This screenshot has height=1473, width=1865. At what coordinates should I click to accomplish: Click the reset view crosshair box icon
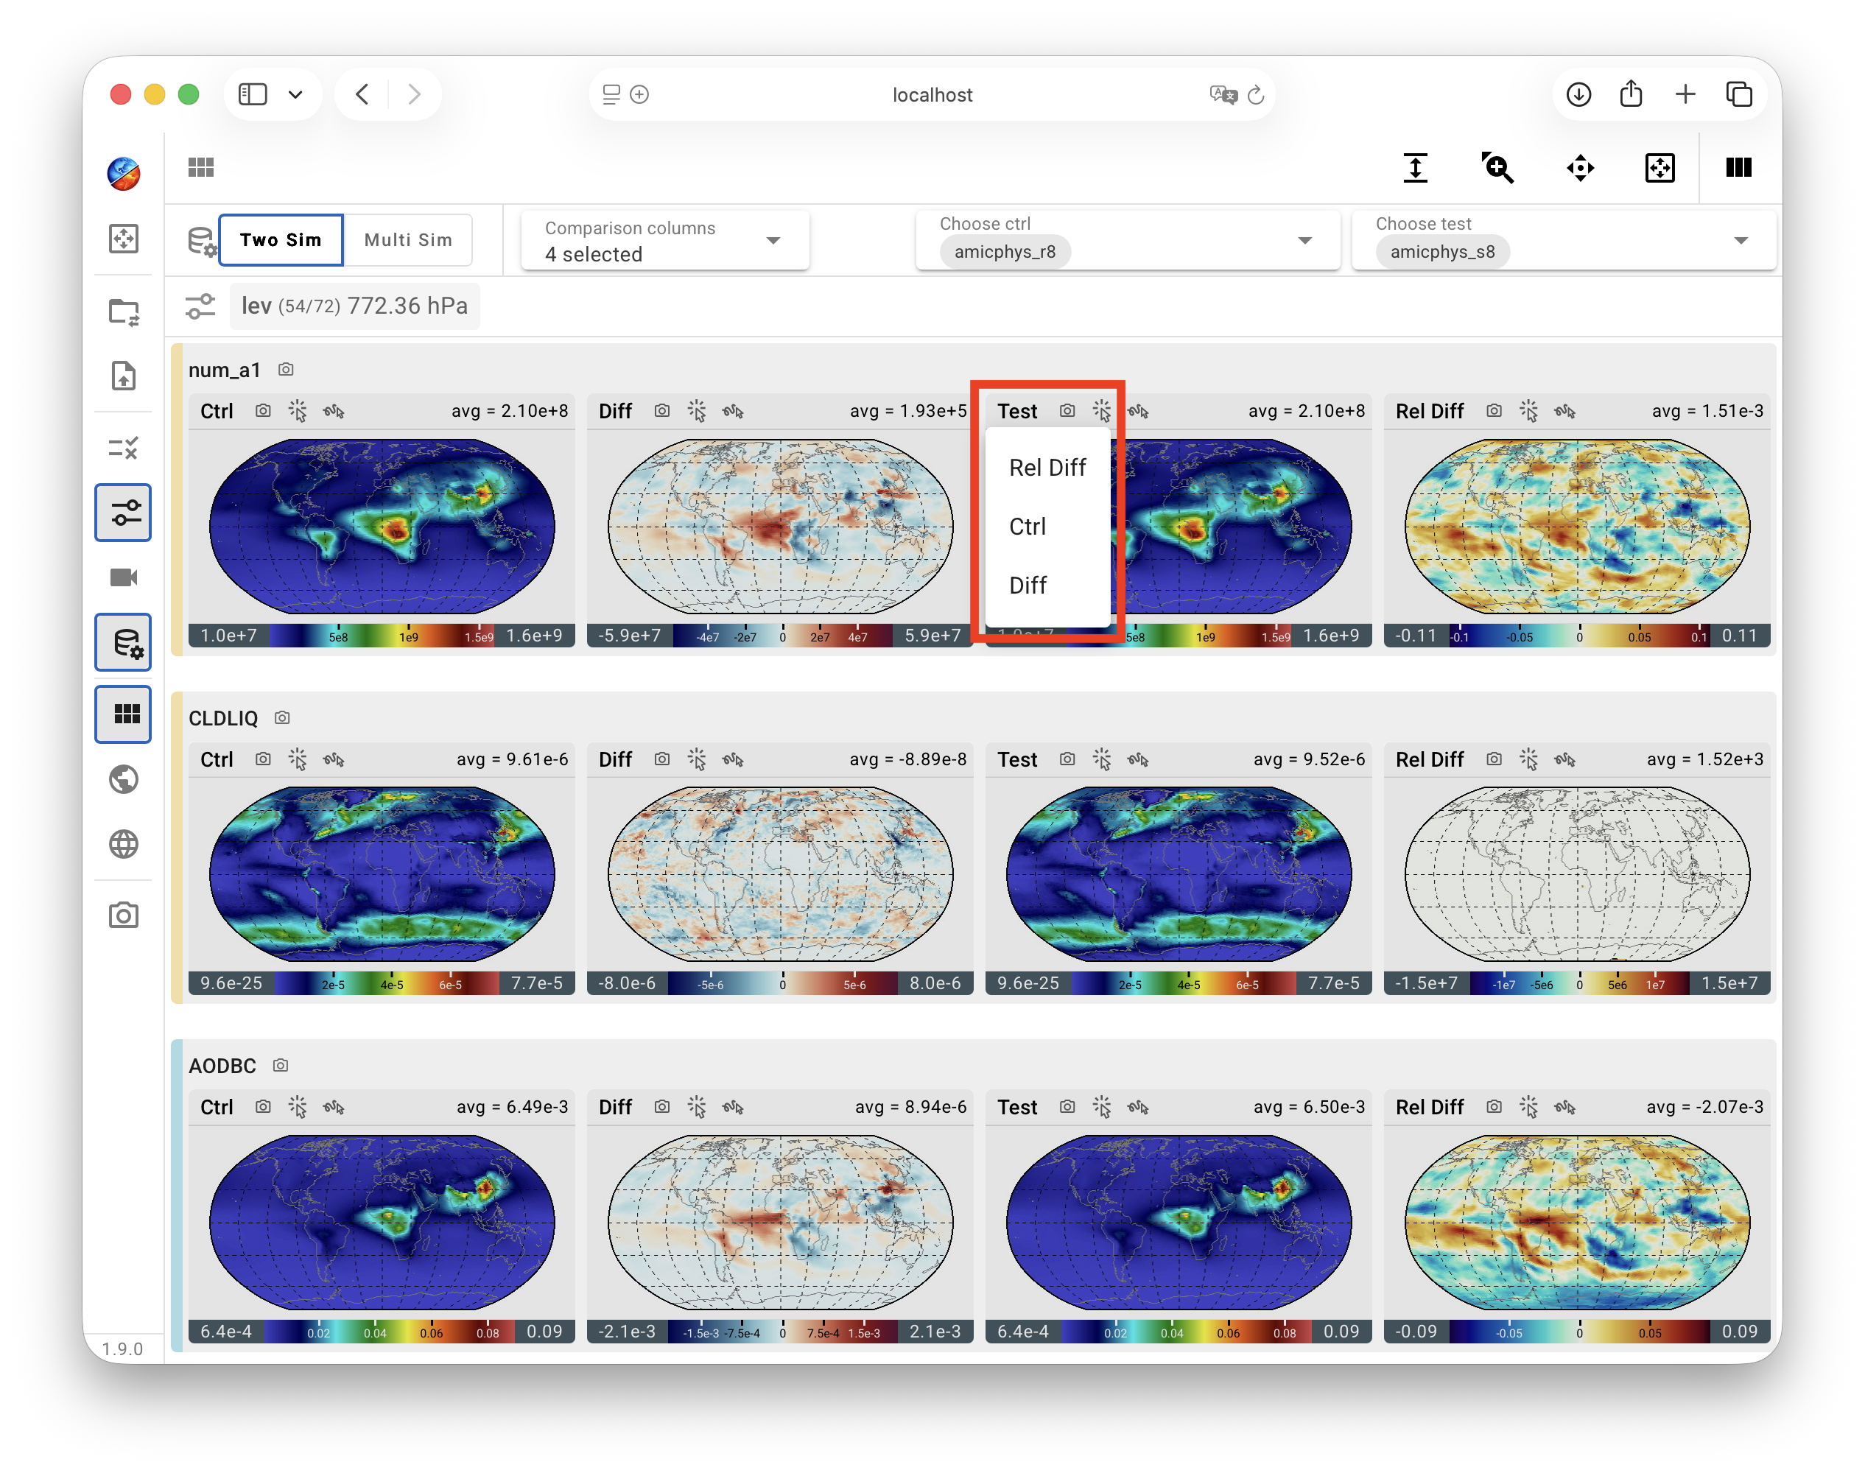pos(1659,167)
